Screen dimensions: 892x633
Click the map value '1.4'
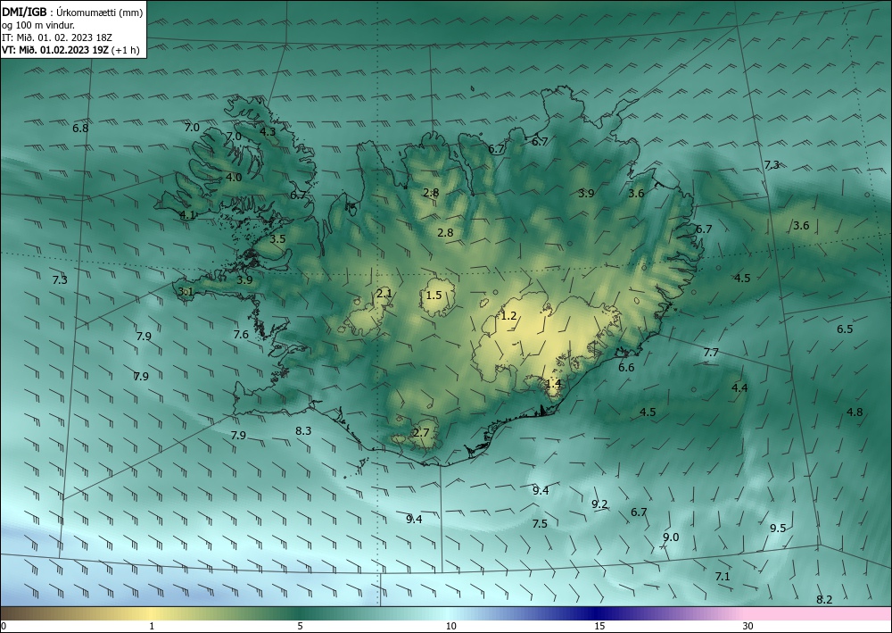pyautogui.click(x=554, y=384)
